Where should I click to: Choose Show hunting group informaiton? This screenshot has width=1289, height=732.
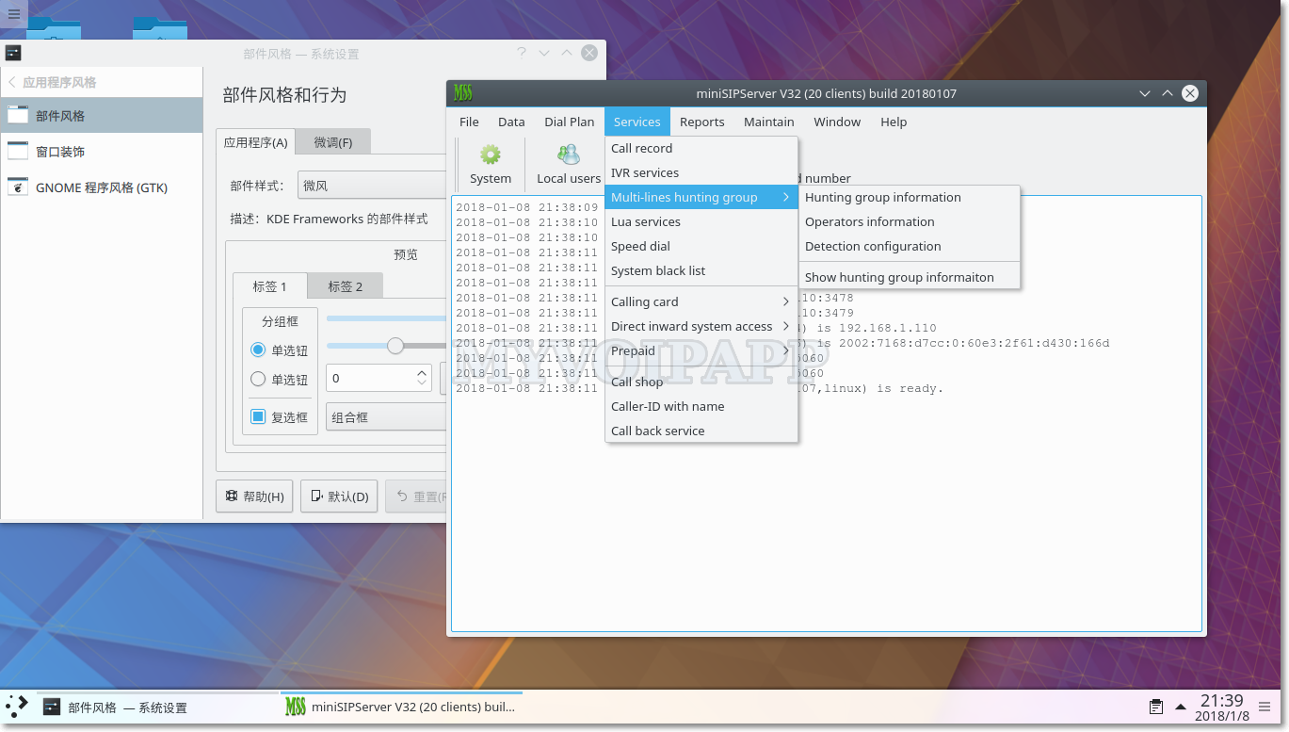pyautogui.click(x=910, y=277)
